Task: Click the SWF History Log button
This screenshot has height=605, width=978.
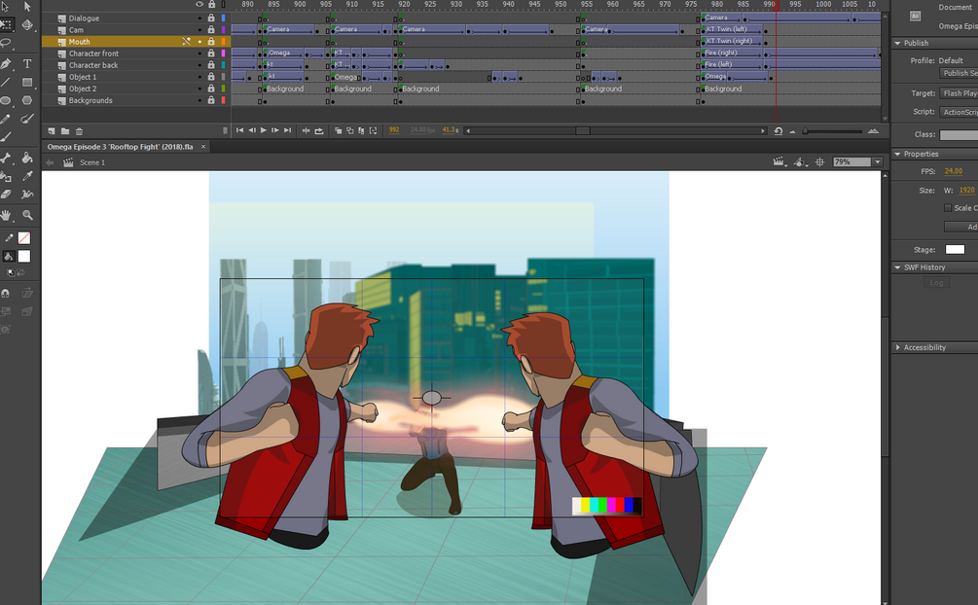Action: pos(936,282)
